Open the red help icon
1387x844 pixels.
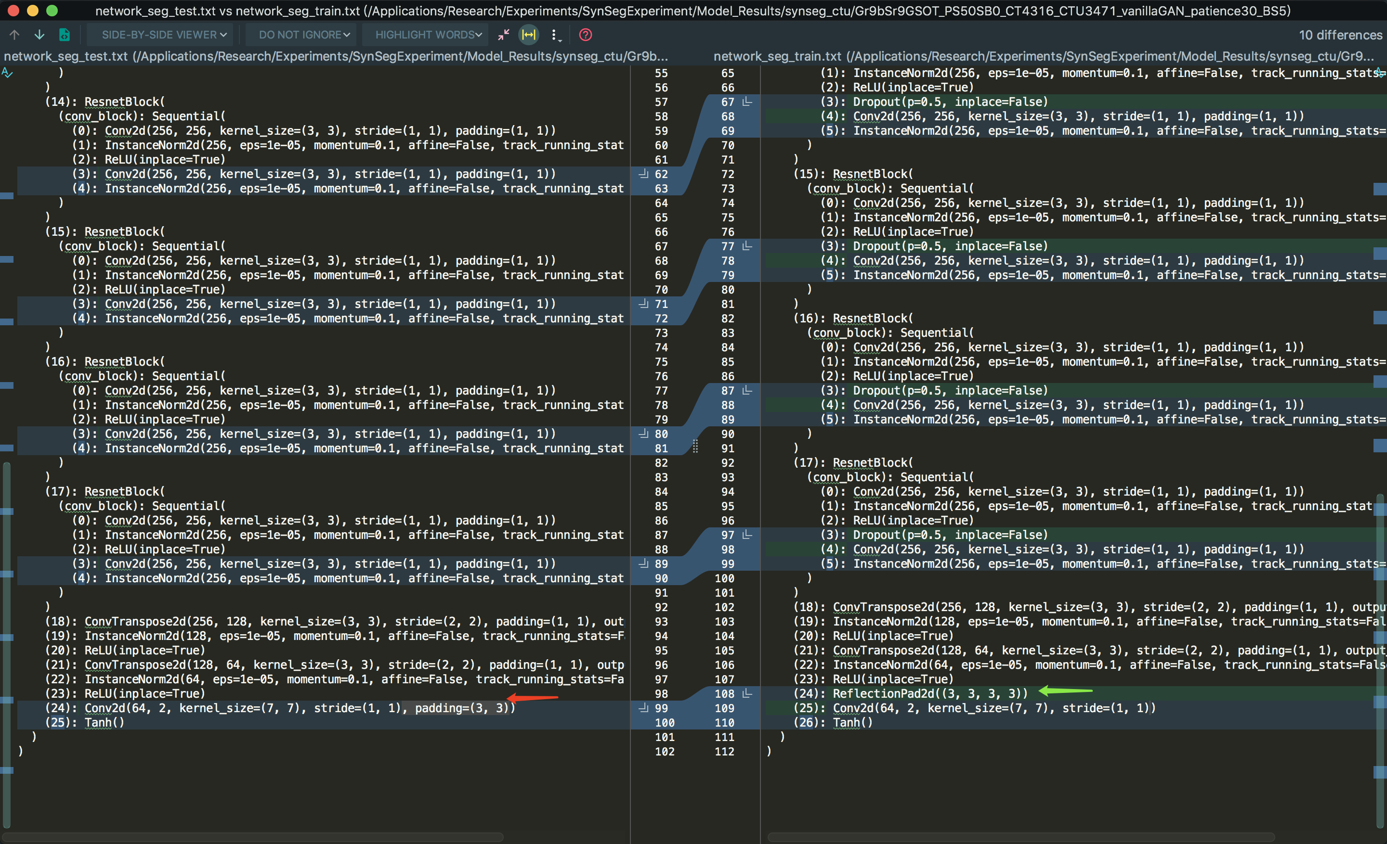[586, 35]
